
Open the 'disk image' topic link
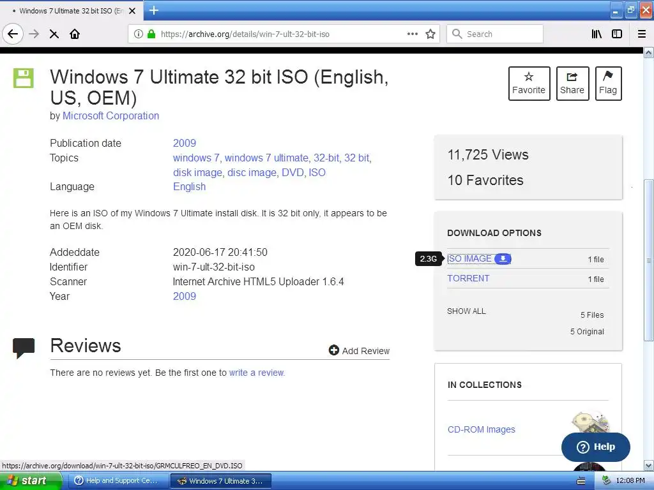click(x=197, y=172)
